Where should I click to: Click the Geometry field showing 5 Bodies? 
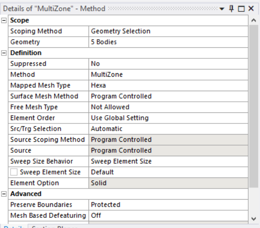[x=169, y=42]
